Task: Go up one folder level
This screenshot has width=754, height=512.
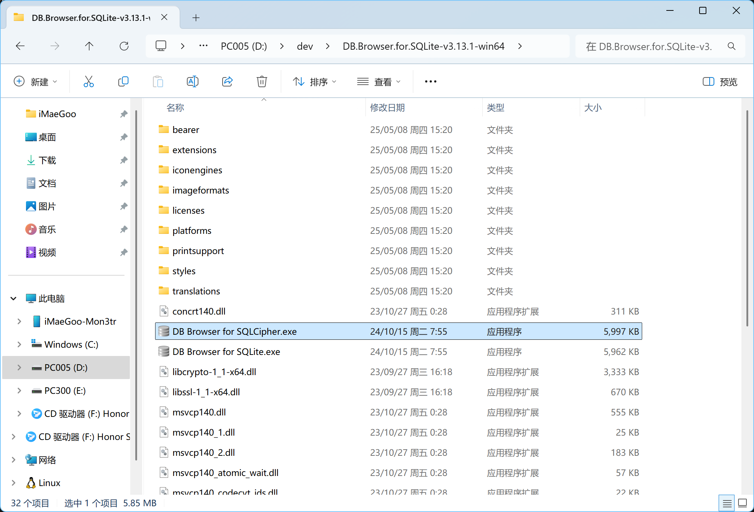Action: click(x=89, y=46)
